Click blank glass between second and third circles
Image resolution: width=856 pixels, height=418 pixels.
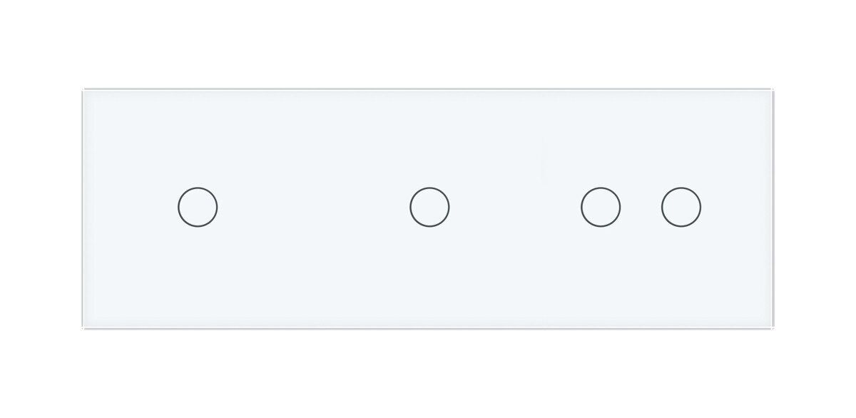tap(515, 208)
